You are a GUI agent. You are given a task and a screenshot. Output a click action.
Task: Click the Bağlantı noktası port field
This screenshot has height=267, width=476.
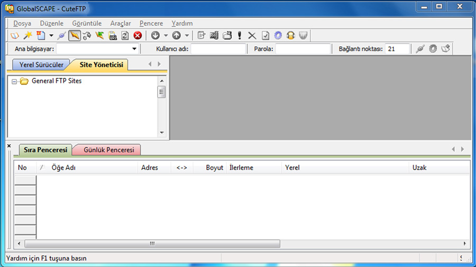397,49
